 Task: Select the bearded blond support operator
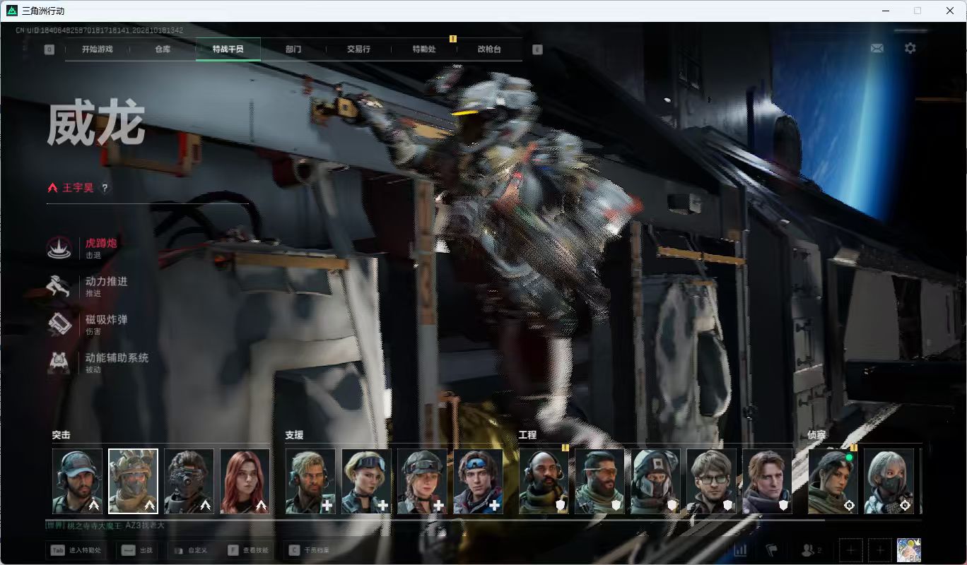pyautogui.click(x=310, y=481)
